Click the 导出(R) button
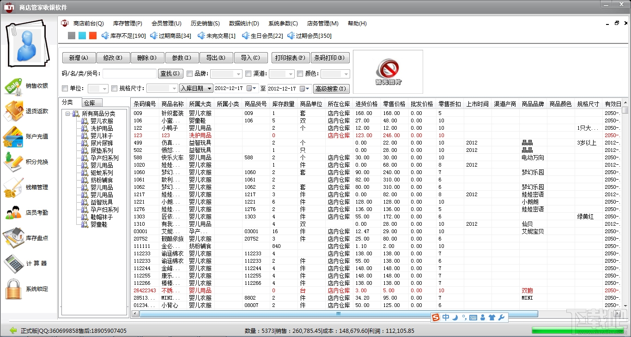This screenshot has width=631, height=337. tap(216, 58)
